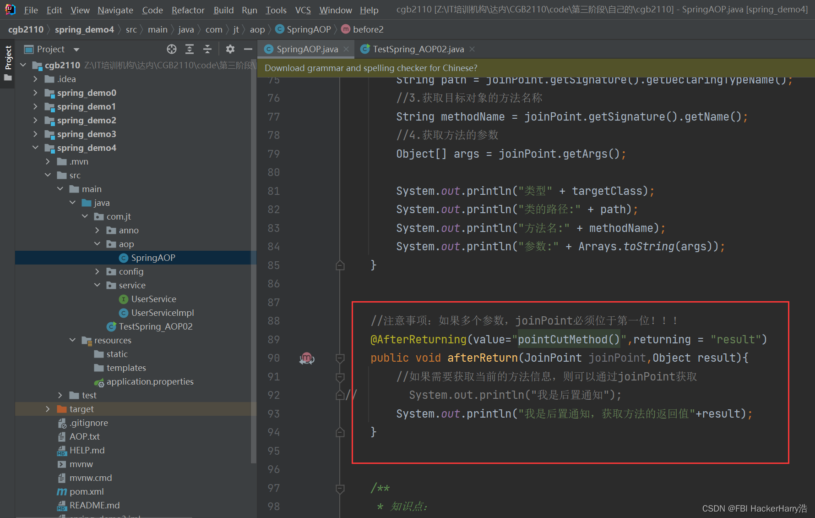
Task: Open the Refactor menu
Action: tap(188, 10)
